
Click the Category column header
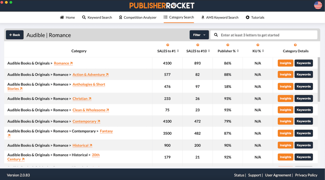pos(79,51)
